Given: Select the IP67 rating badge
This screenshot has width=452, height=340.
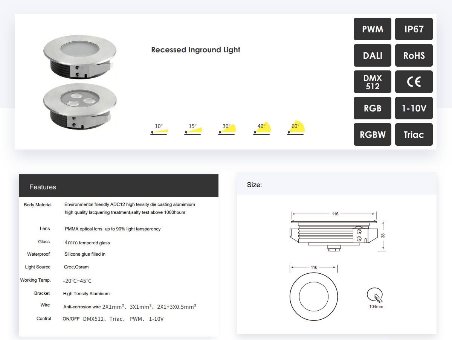Looking at the screenshot, I should tap(414, 29).
